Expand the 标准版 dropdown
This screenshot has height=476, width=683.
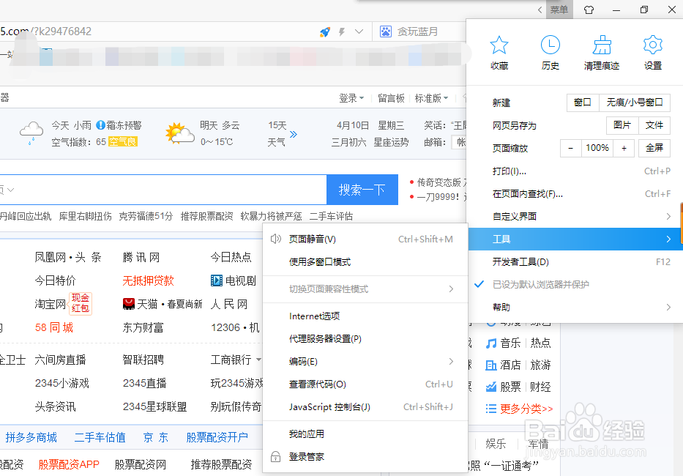click(x=446, y=99)
